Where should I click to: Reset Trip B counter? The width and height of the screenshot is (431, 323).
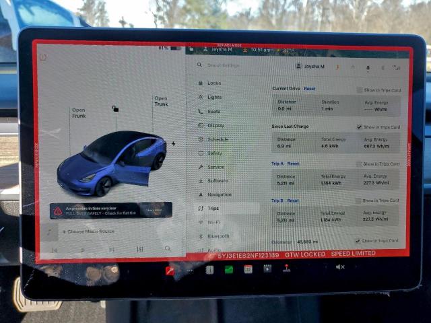[293, 201]
